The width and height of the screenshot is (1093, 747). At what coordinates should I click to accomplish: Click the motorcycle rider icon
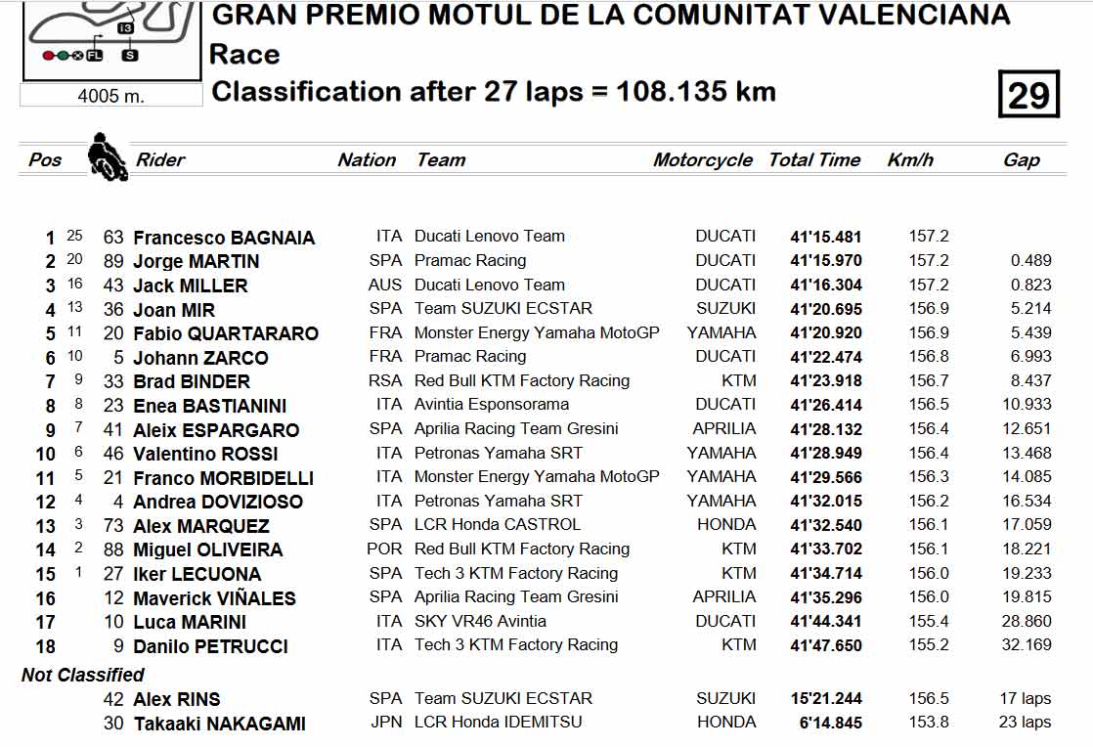[108, 156]
